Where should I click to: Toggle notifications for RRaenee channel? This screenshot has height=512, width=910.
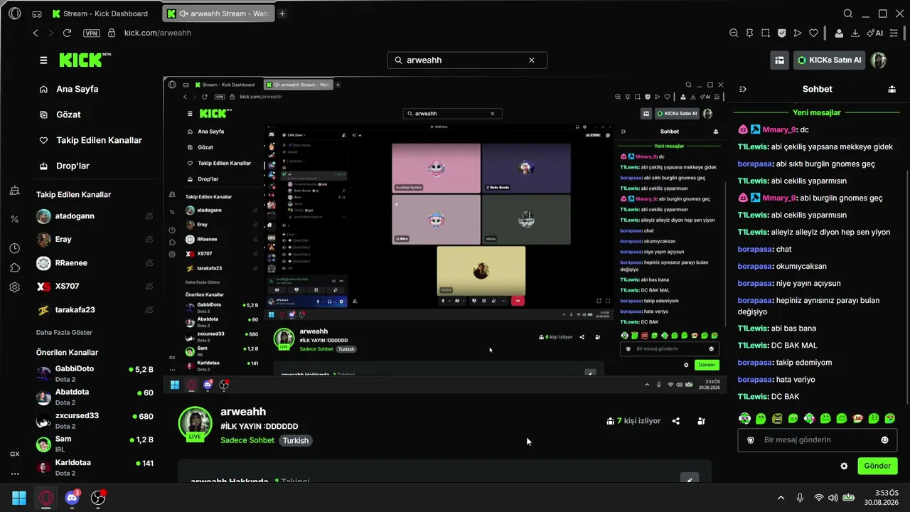(149, 263)
